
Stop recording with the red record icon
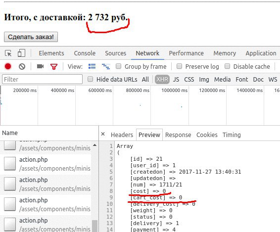pos(8,66)
